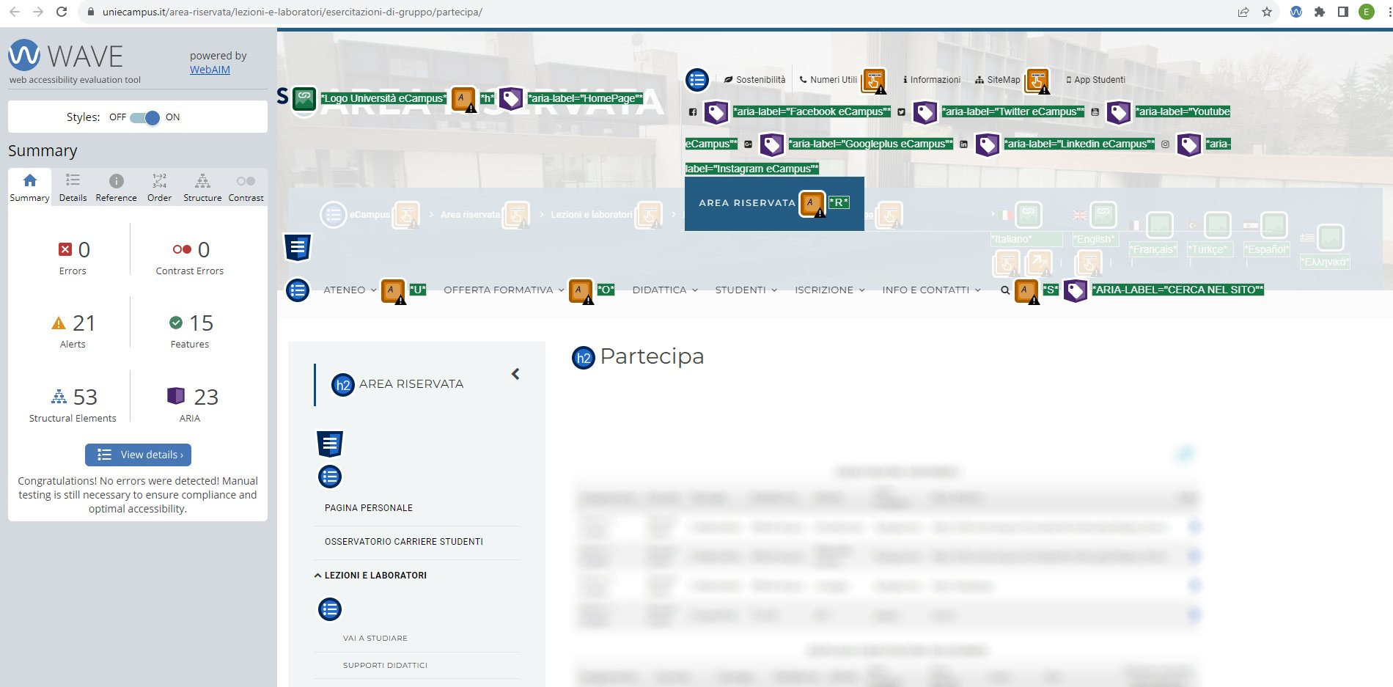Open the Summary tab in WAVE
Image resolution: width=1393 pixels, height=687 pixels.
[29, 188]
